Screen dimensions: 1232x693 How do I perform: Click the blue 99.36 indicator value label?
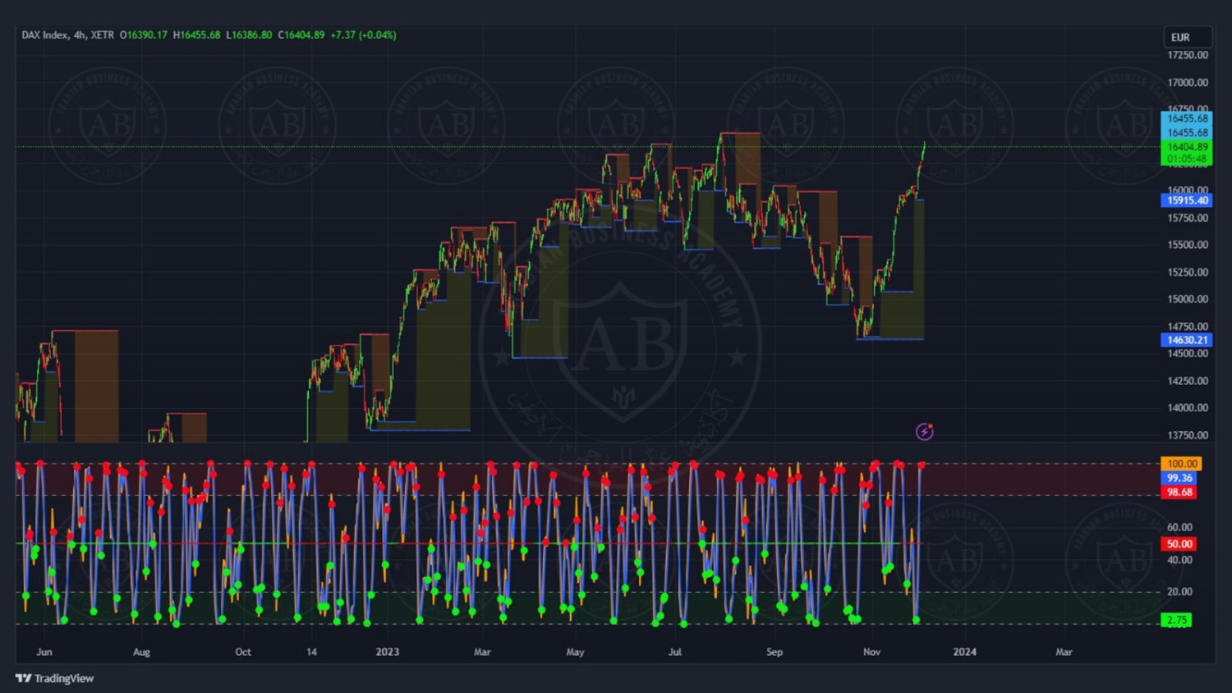point(1179,478)
